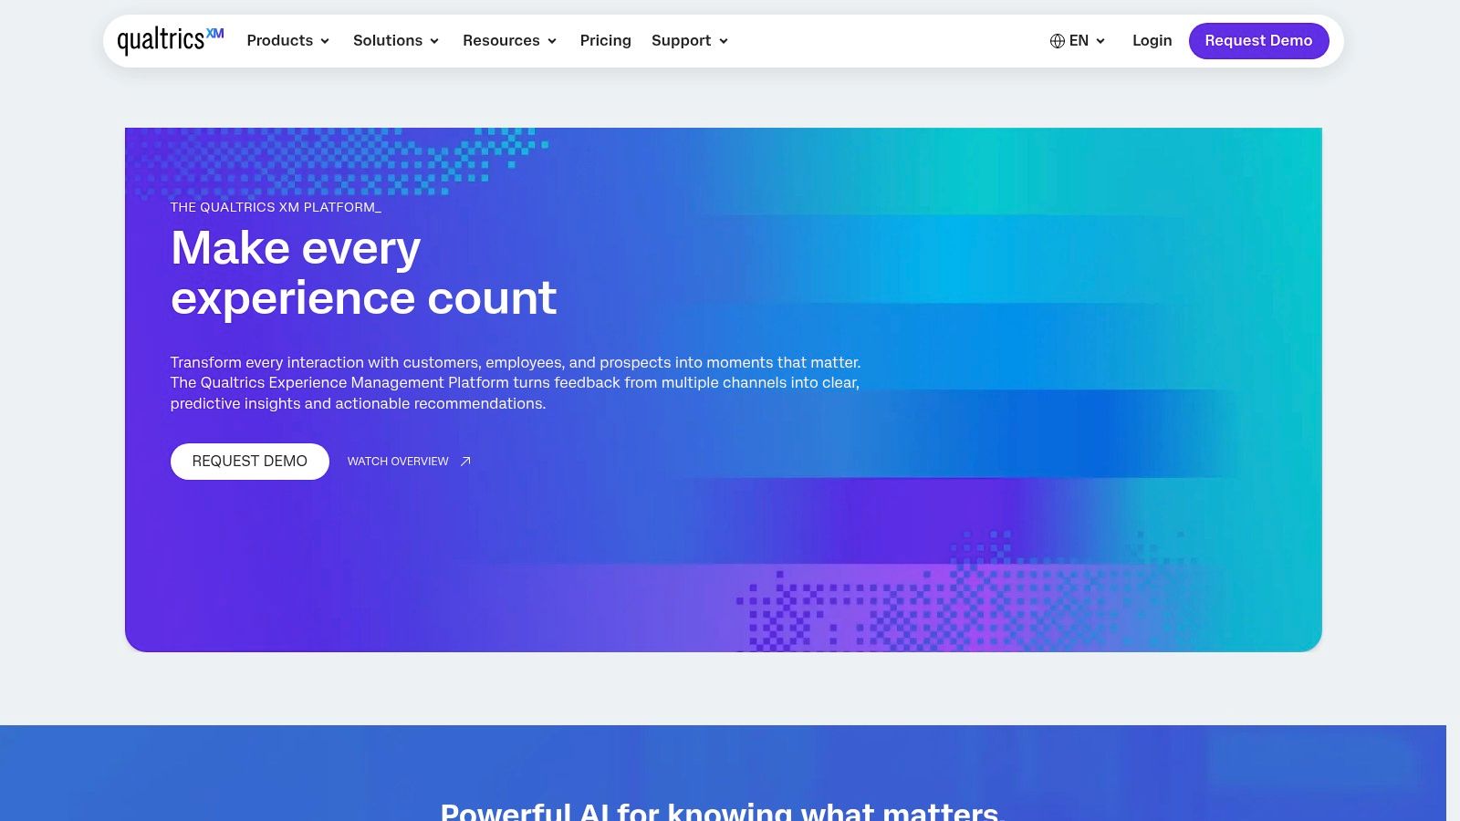Screen dimensions: 1460x821
Task: Expand the Solutions dropdown chevron
Action: point(434,41)
